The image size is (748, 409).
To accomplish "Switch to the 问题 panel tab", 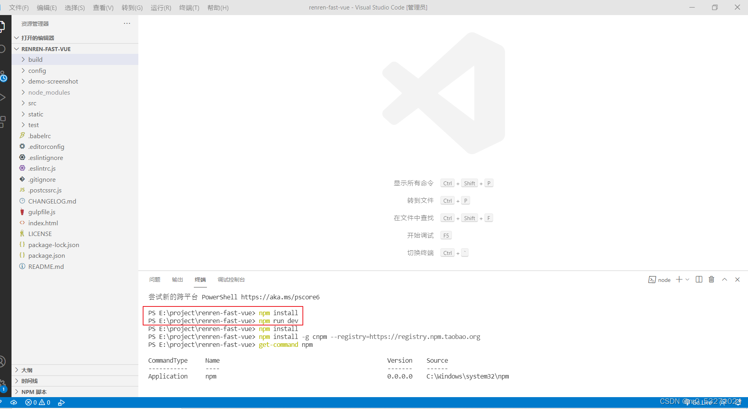I will click(155, 280).
